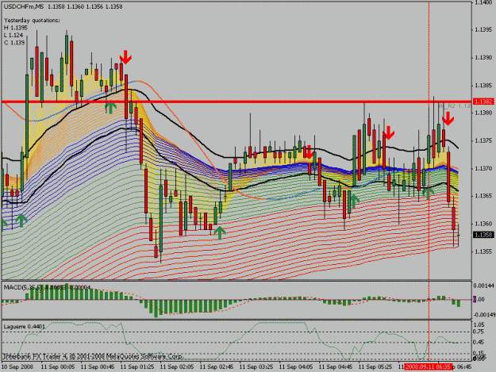Click the 'C 1.139' yesterday close text

point(14,42)
